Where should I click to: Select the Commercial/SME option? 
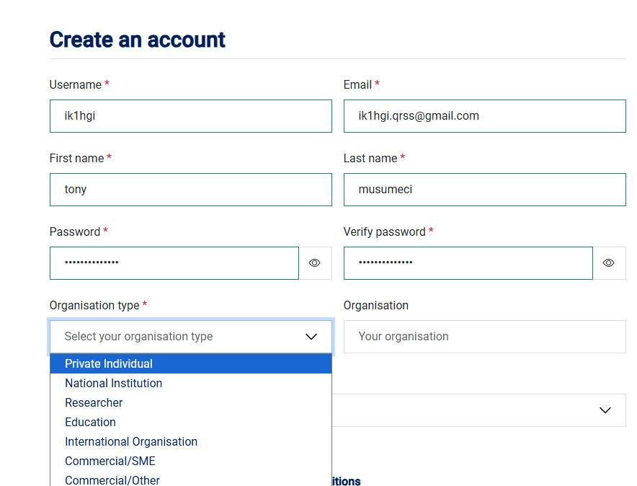[110, 461]
